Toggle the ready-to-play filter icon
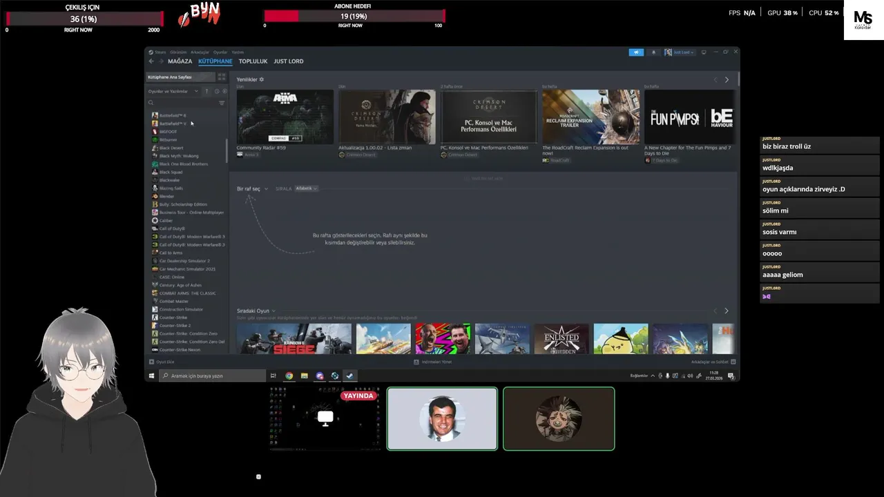This screenshot has width=884, height=497. [x=224, y=91]
